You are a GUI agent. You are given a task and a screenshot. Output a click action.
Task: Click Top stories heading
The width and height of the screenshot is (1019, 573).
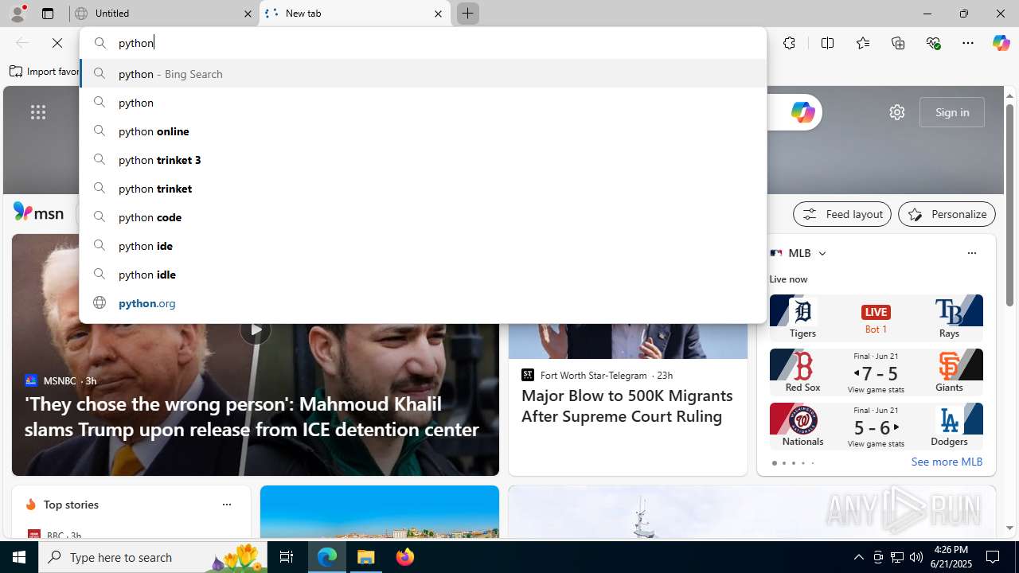pos(71,505)
